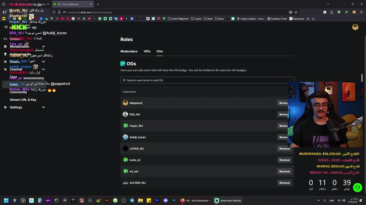The width and height of the screenshot is (366, 205).
Task: Click the shield tracking protection icon
Action: (x=54, y=12)
